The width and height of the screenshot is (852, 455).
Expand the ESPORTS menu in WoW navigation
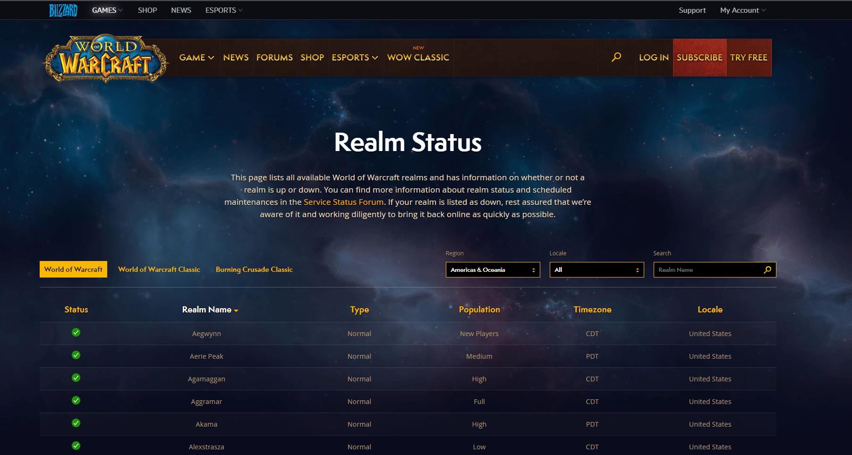355,58
